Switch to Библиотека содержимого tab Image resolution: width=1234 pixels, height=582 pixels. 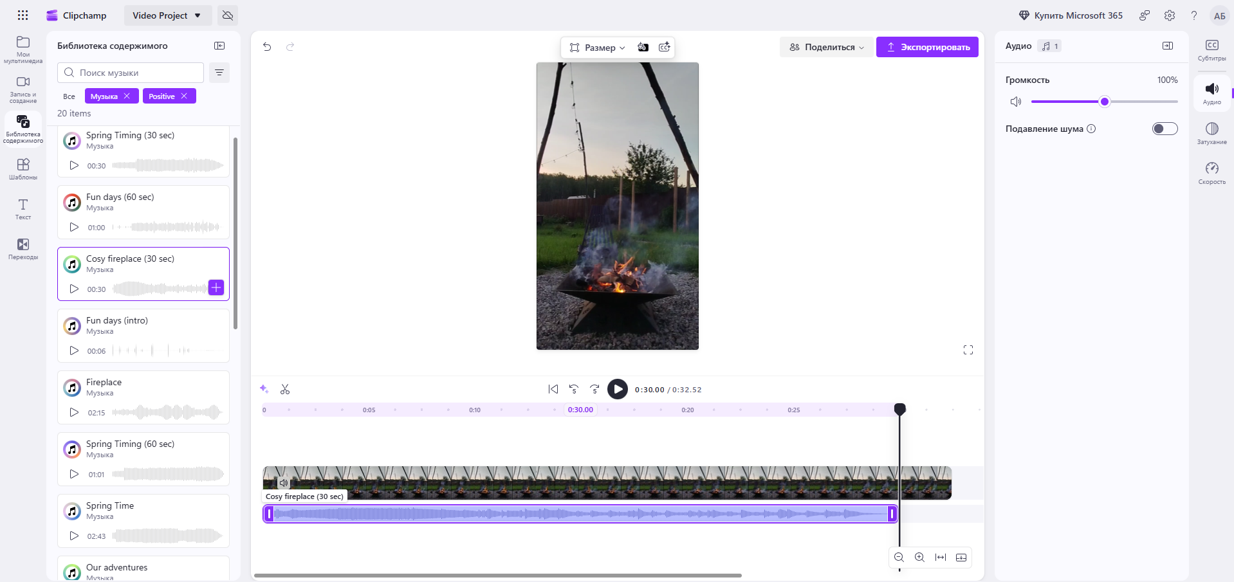point(23,129)
